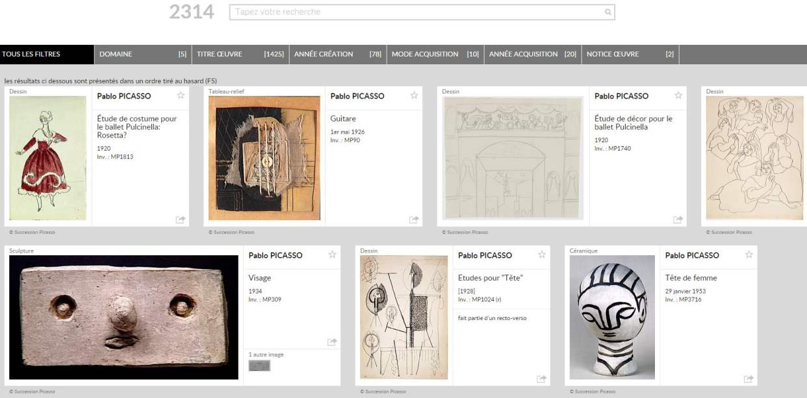Click the share icon under Étude de décor card
Screen dimensions: 807x398
(x=677, y=219)
